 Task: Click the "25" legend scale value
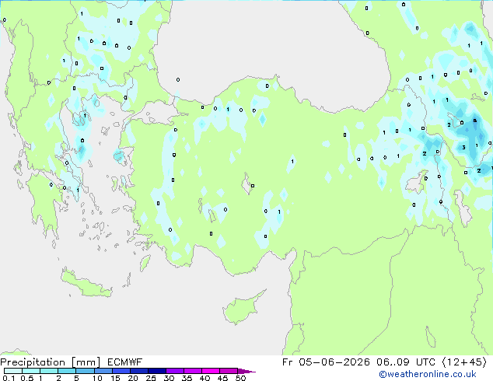click(x=151, y=378)
